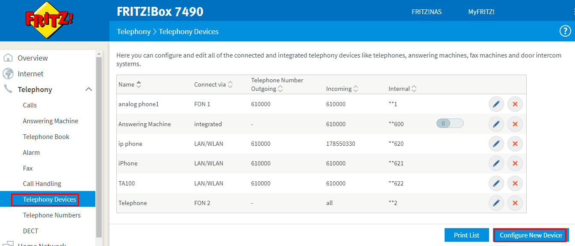The width and height of the screenshot is (575, 246).
Task: Click the FRITZ! logo
Action: 49,20
